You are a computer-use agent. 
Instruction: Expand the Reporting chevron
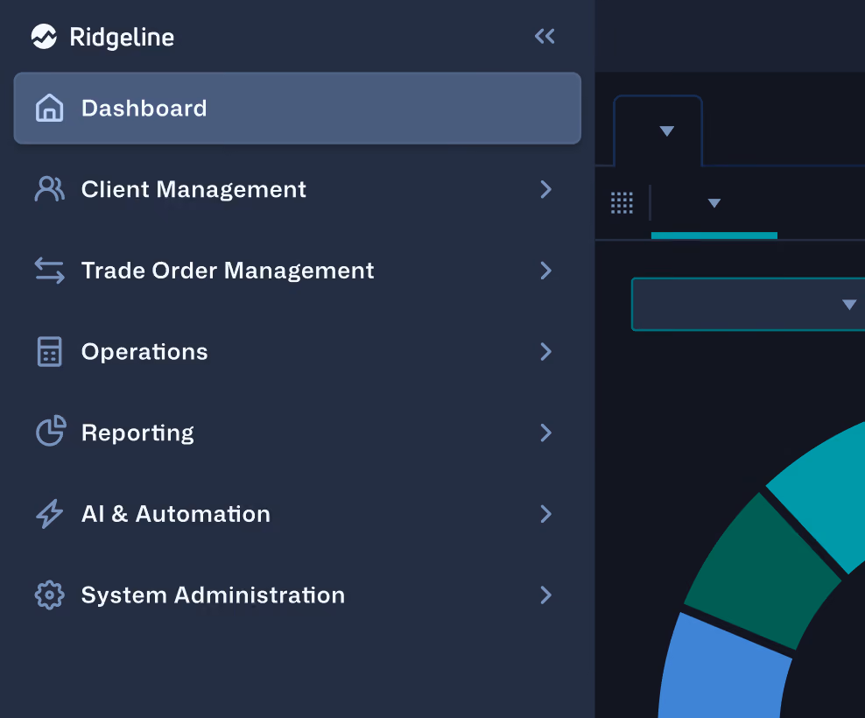tap(545, 433)
